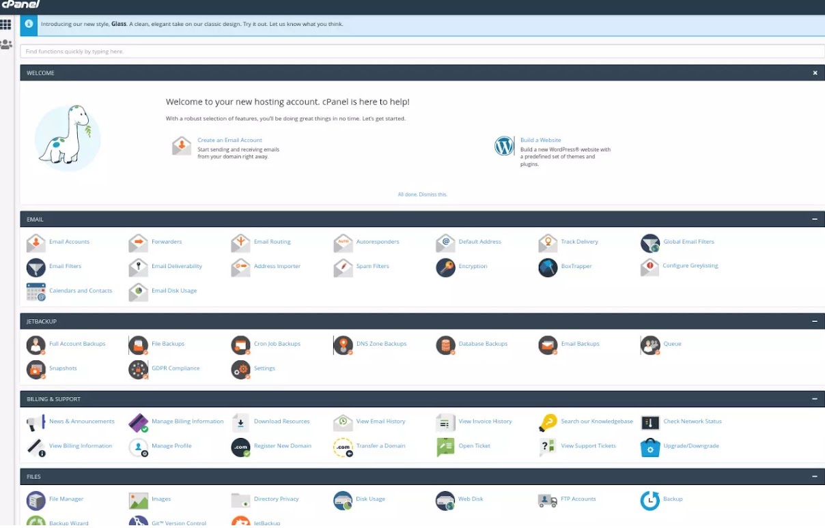Open the Email Deliverability icon
Screen dimensions: 825x528
point(139,267)
